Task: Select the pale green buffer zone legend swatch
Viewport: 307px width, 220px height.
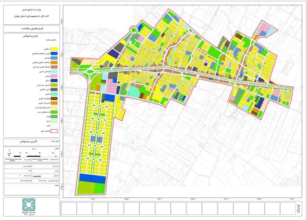Action: click(x=54, y=121)
